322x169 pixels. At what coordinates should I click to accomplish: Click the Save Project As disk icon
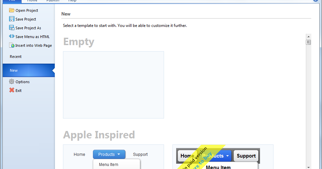12,28
